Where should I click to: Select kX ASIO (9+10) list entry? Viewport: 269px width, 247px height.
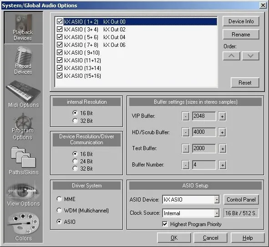82,53
